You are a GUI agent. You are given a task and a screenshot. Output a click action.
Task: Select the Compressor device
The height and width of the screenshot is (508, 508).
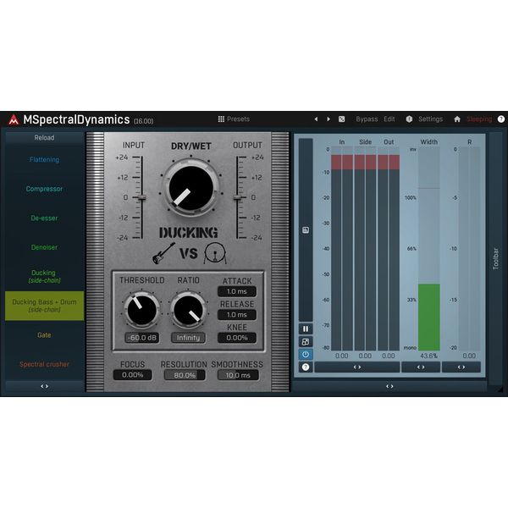click(44, 189)
